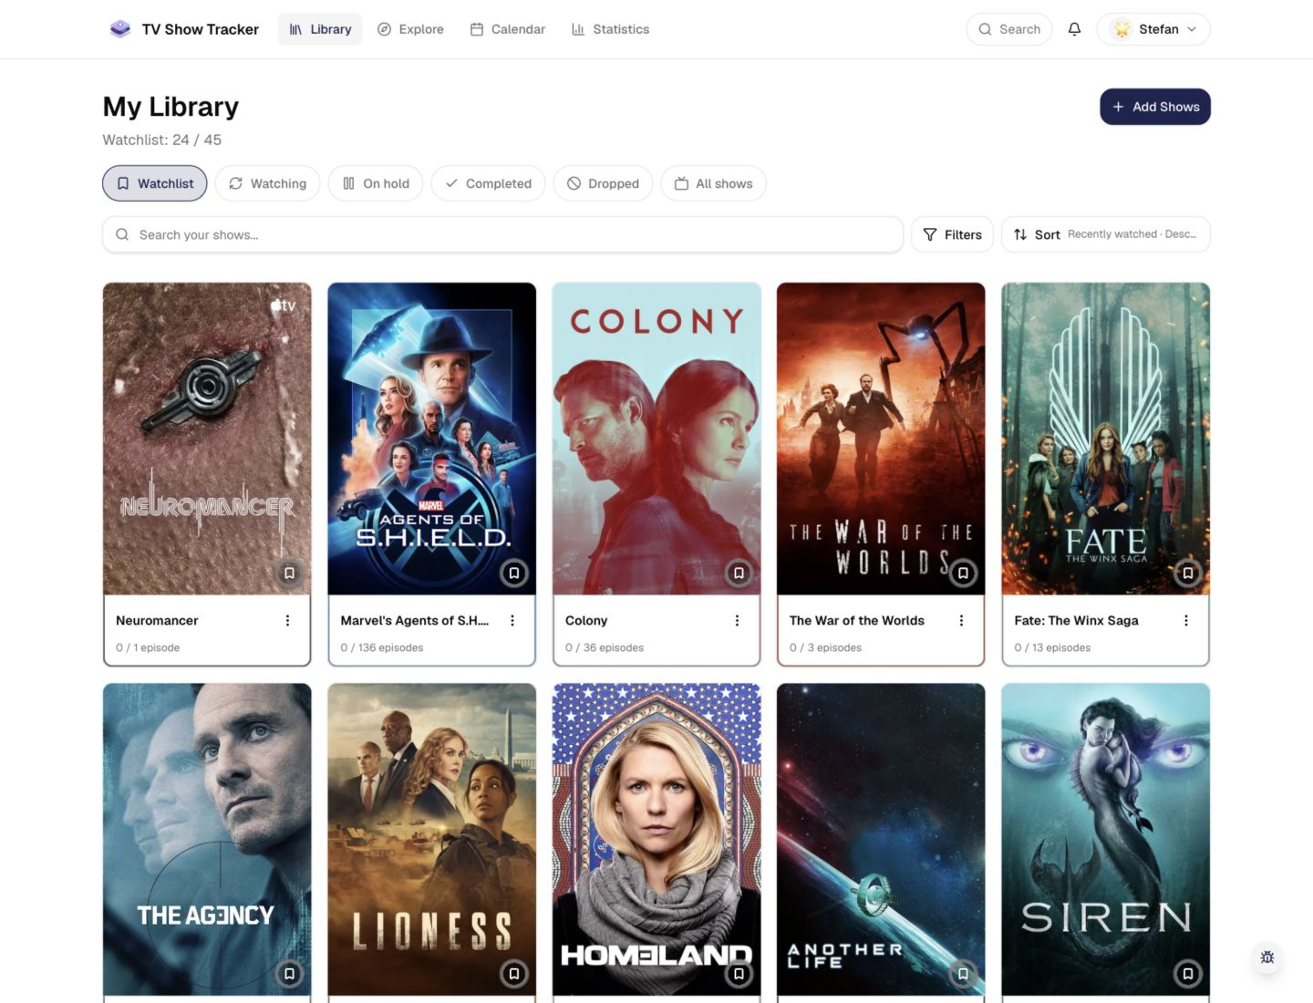
Task: Click the TV Show Tracker title
Action: [x=201, y=29]
